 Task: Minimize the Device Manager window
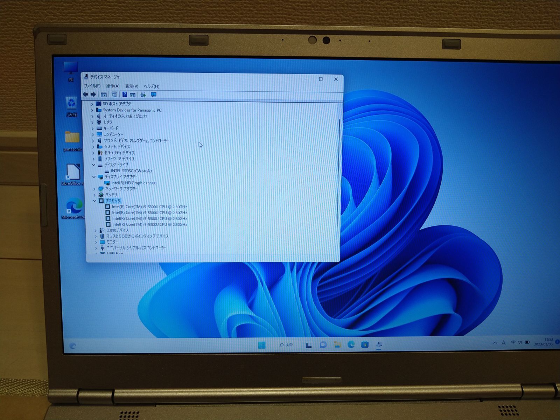[x=306, y=79]
